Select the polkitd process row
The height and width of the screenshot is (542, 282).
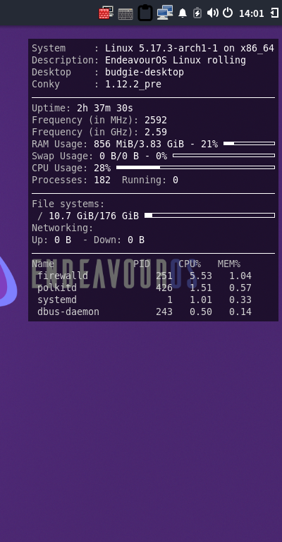coord(142,288)
